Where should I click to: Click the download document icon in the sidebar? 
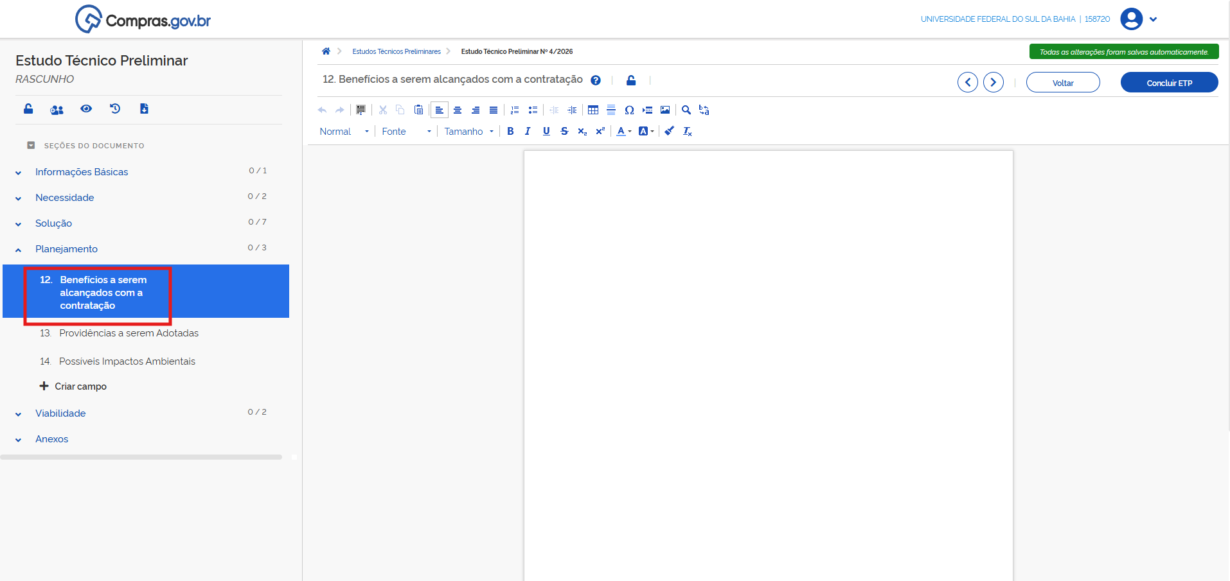click(144, 108)
